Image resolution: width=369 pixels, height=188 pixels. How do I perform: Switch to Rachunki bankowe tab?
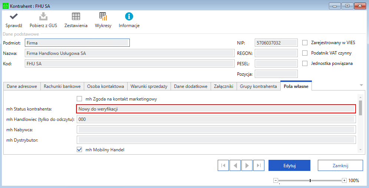[x=62, y=86]
